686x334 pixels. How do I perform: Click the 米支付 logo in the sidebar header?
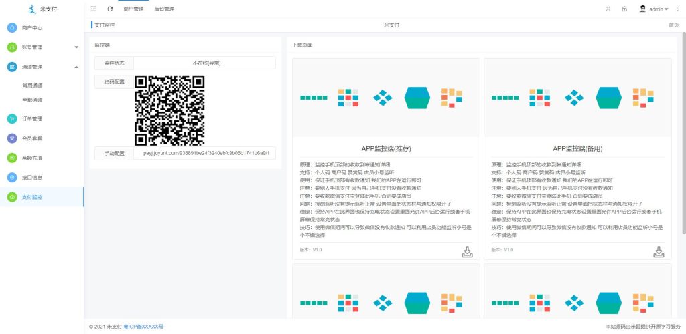coord(42,9)
